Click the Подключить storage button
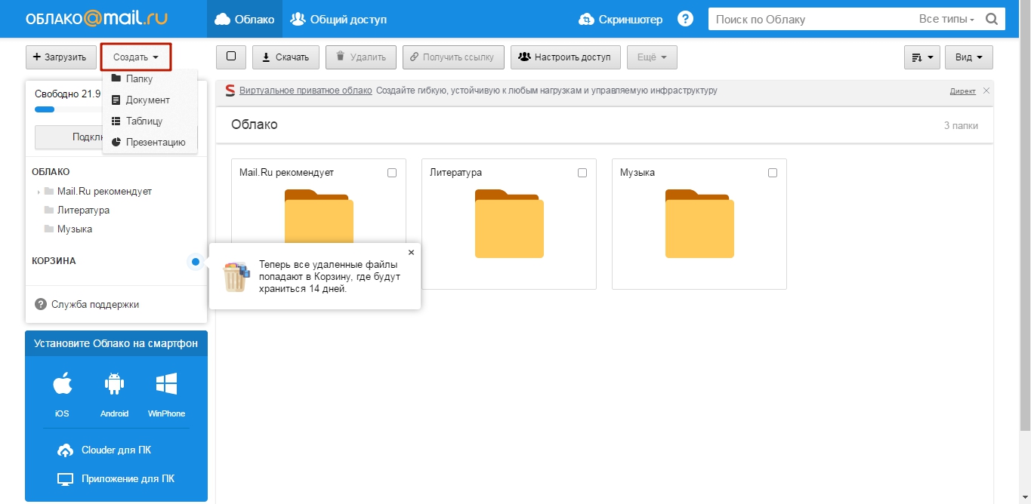This screenshot has width=1031, height=504. [x=69, y=137]
